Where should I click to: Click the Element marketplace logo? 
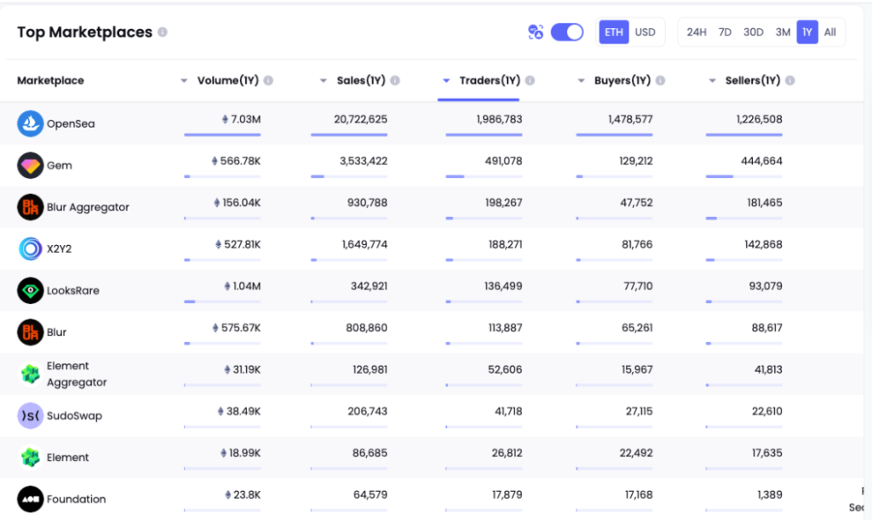point(30,457)
